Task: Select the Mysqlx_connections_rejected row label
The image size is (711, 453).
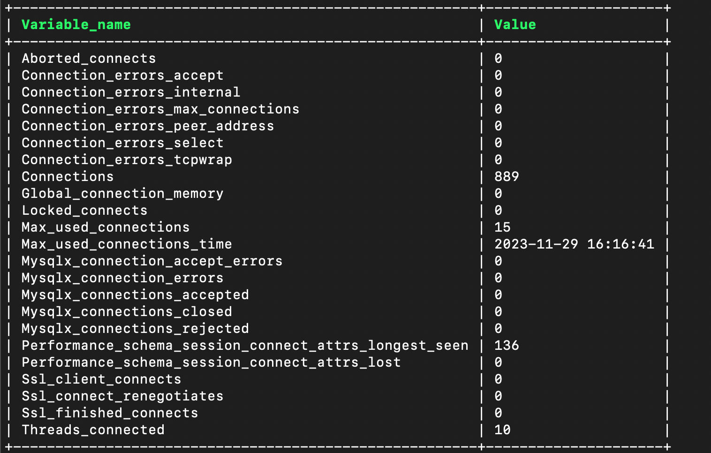Action: click(x=135, y=329)
